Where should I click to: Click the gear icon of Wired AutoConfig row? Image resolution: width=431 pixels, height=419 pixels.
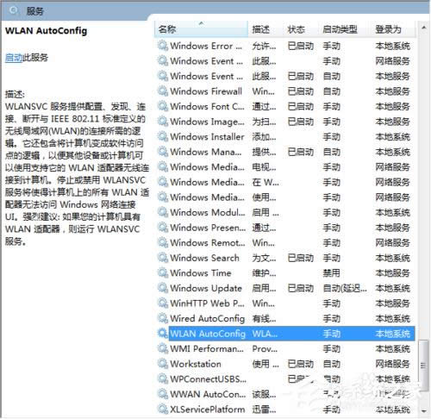163,318
